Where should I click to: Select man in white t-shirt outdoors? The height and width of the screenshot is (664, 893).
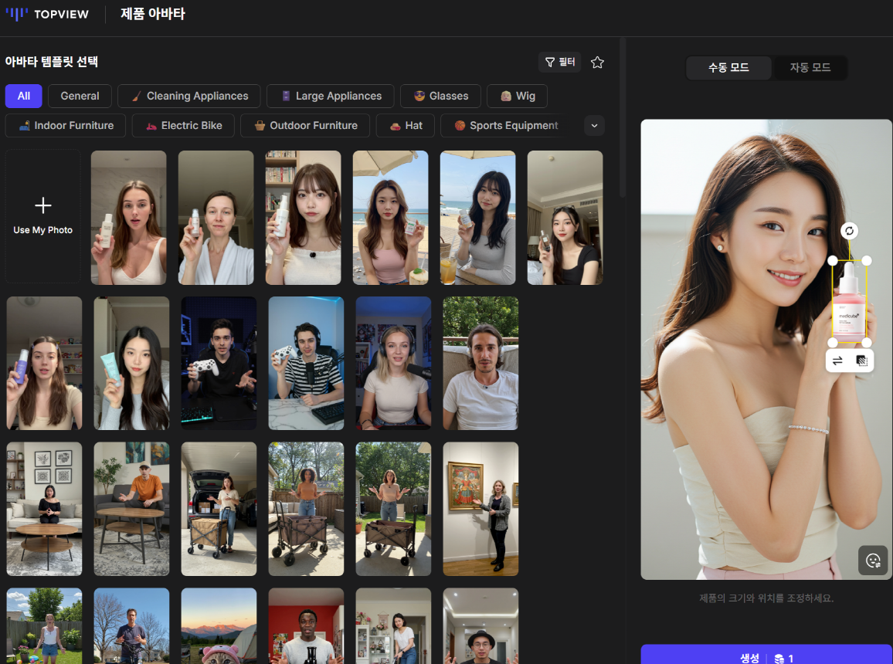click(480, 363)
